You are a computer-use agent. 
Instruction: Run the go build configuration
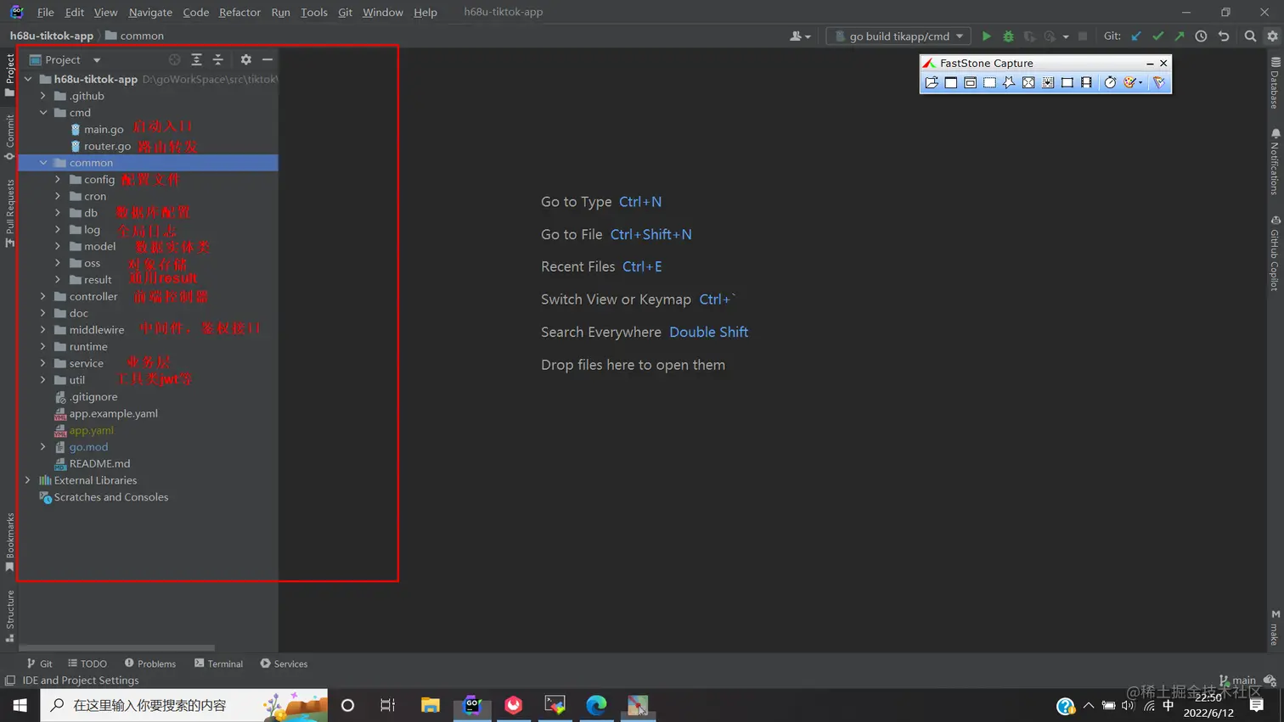pos(986,36)
